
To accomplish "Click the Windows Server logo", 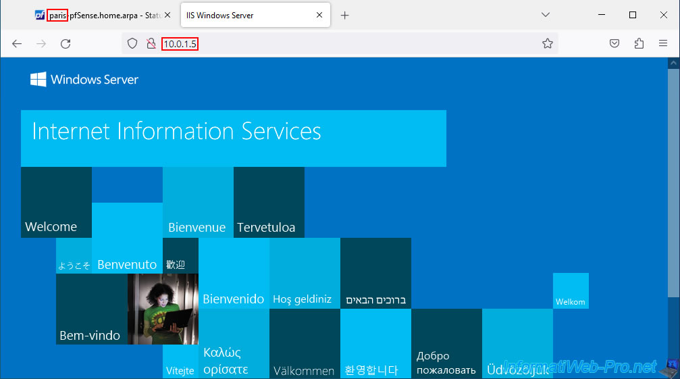I will (84, 79).
